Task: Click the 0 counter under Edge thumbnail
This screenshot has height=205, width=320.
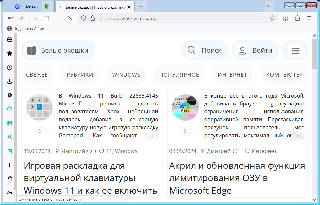Action: coord(185,131)
